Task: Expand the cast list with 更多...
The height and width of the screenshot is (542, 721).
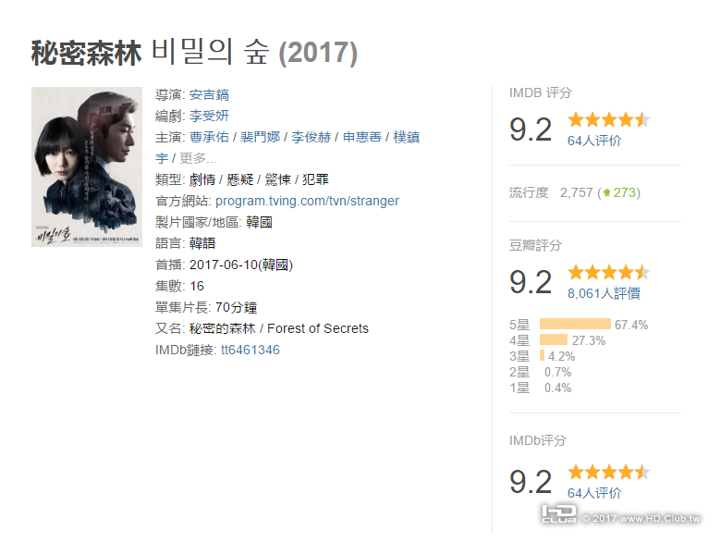Action: pyautogui.click(x=198, y=158)
